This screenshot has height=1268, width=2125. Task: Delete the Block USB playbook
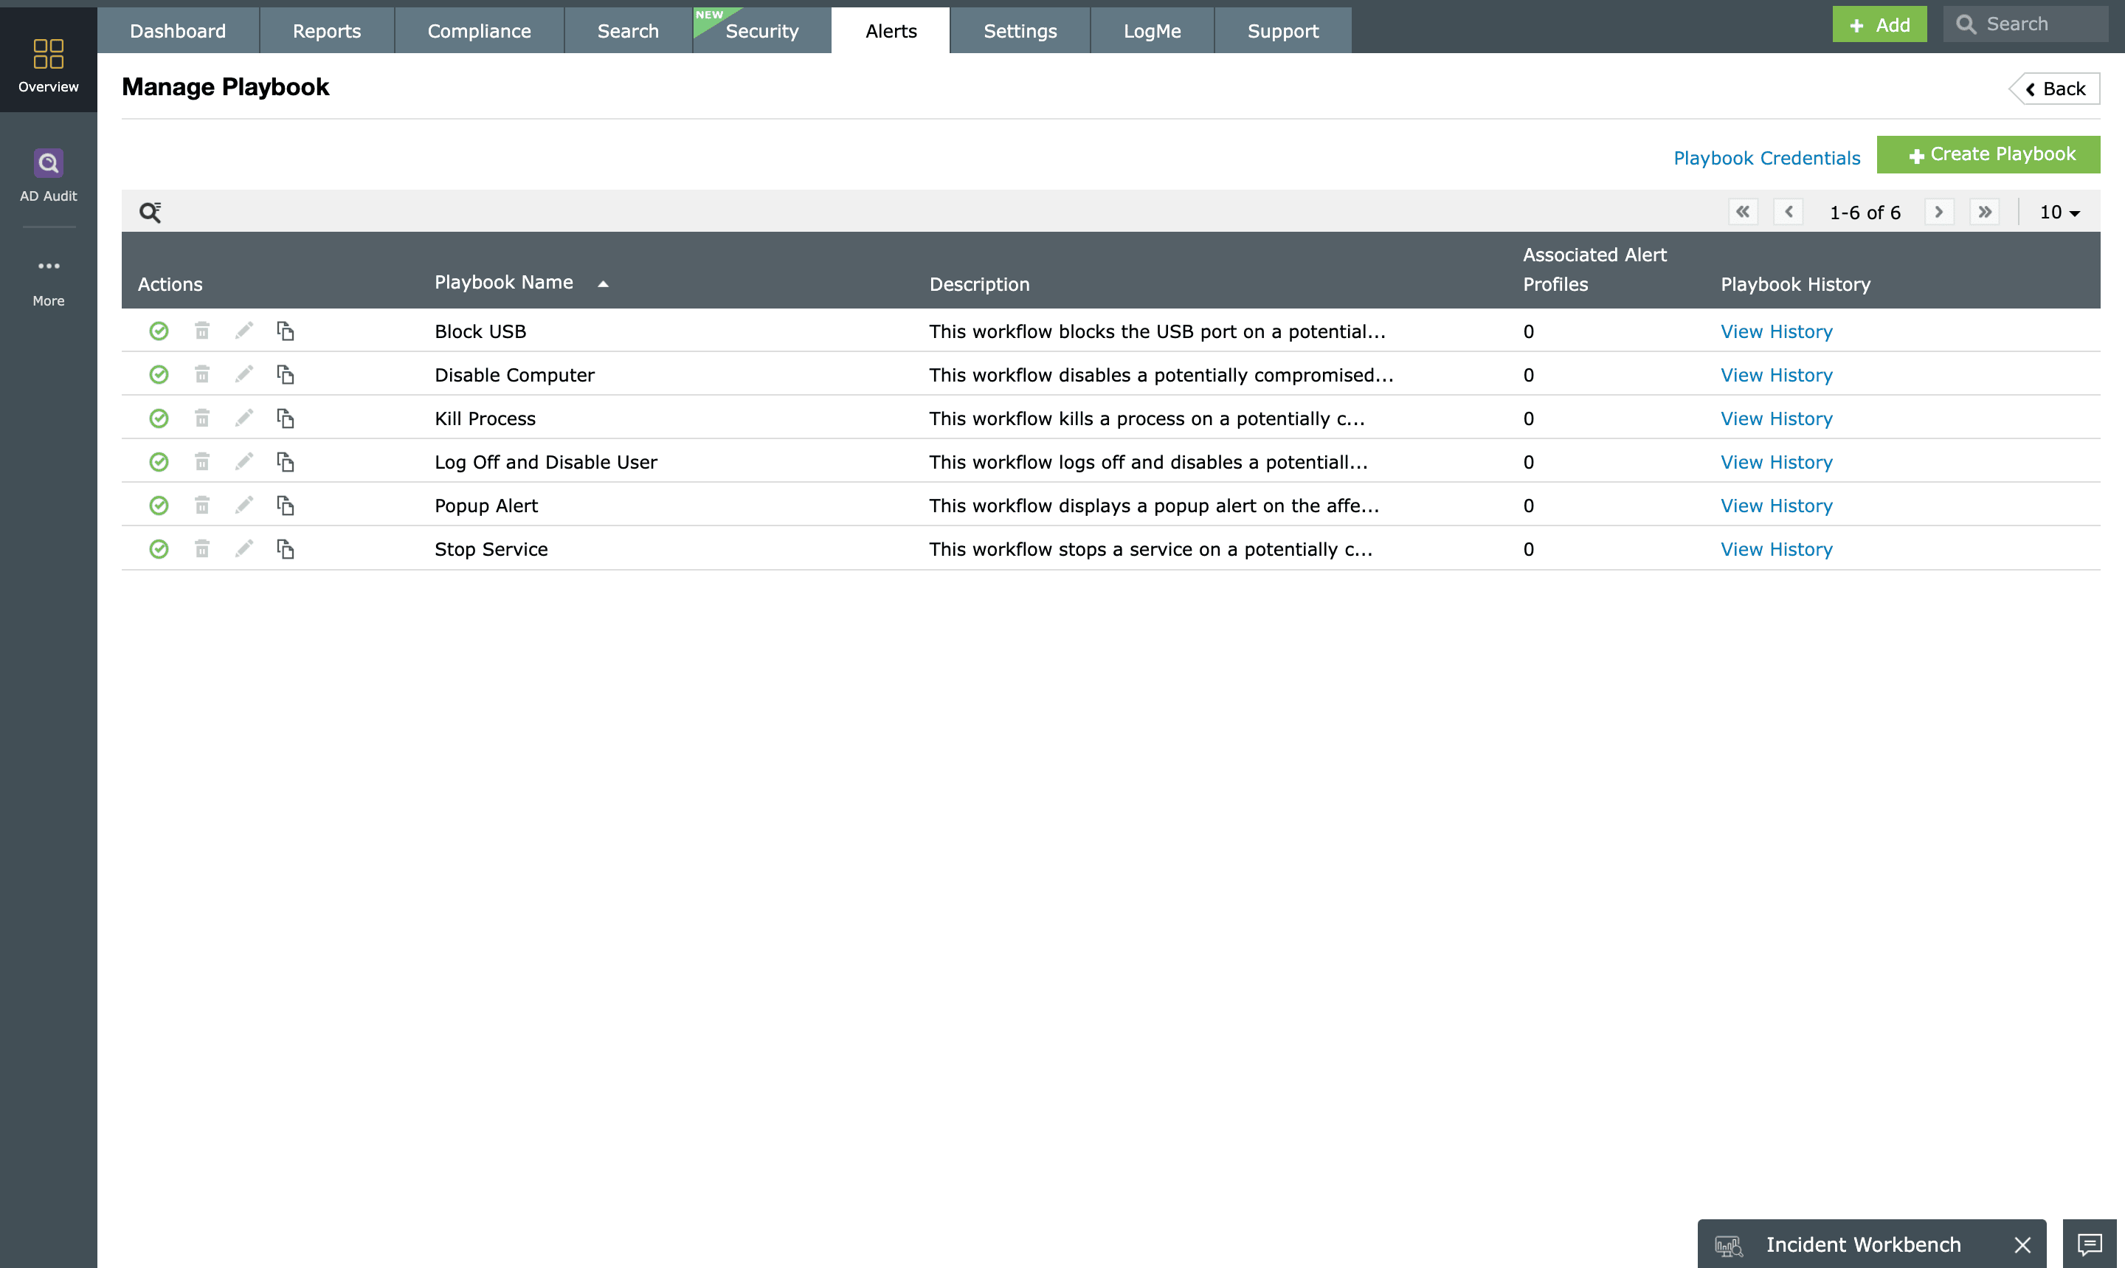coord(201,331)
